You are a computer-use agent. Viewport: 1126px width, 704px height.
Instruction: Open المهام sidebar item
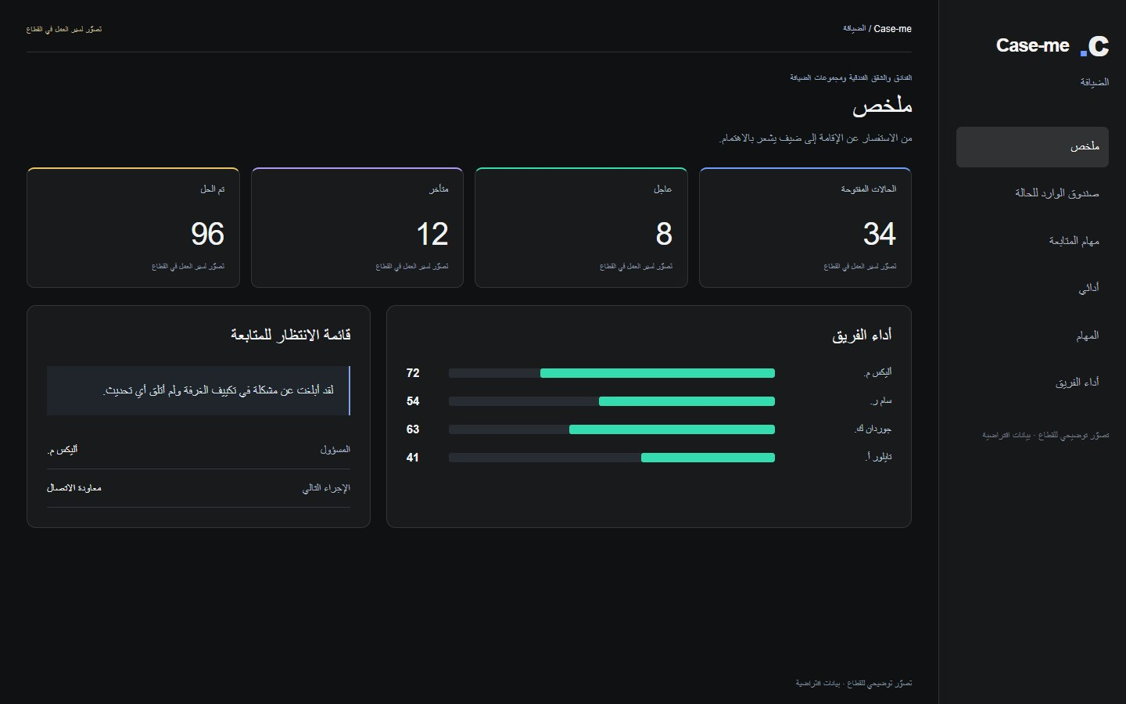pyautogui.click(x=1032, y=336)
